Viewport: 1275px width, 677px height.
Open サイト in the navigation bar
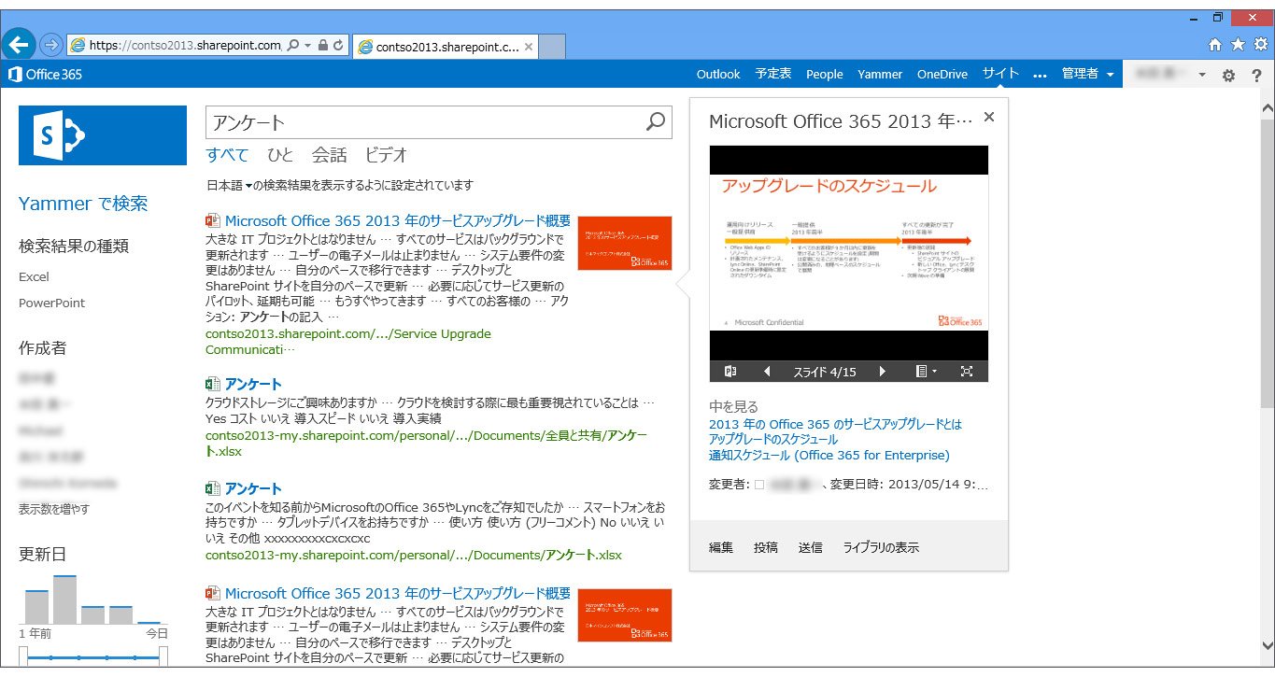[x=1000, y=74]
